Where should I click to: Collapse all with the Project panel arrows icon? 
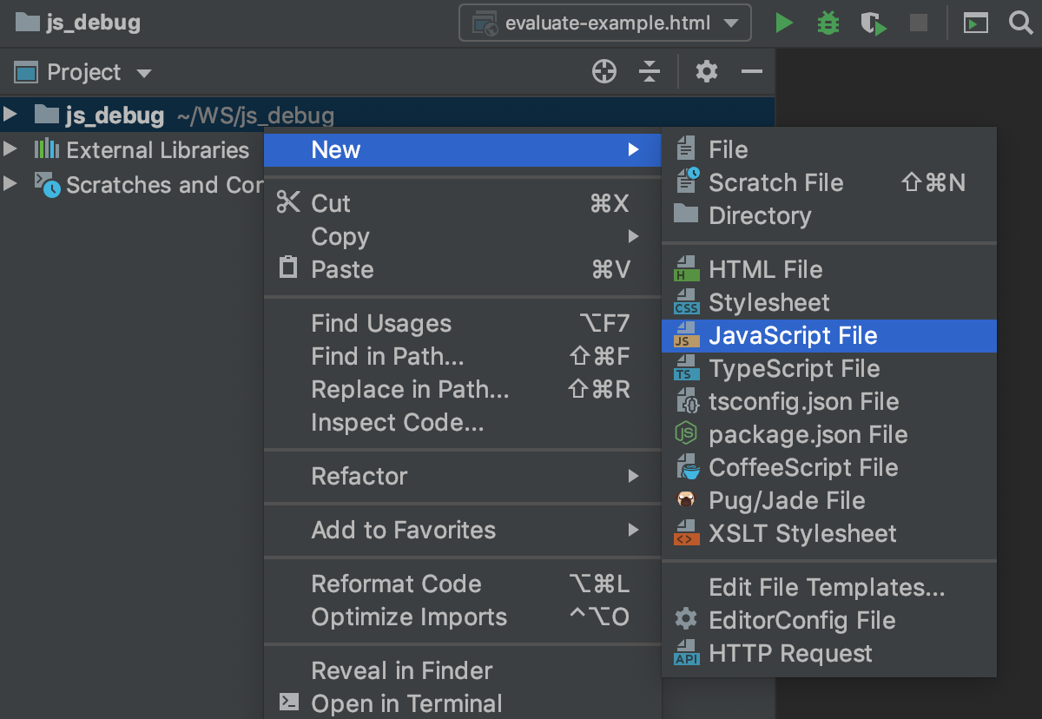click(x=650, y=72)
